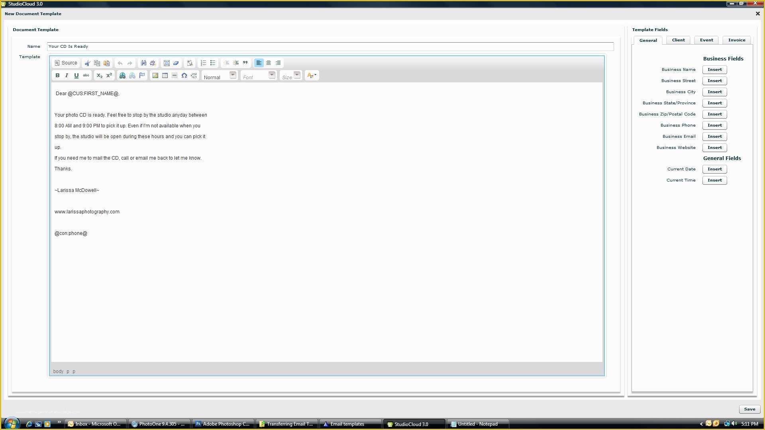765x430 pixels.
Task: Click Insert for Current Date field
Action: [714, 168]
